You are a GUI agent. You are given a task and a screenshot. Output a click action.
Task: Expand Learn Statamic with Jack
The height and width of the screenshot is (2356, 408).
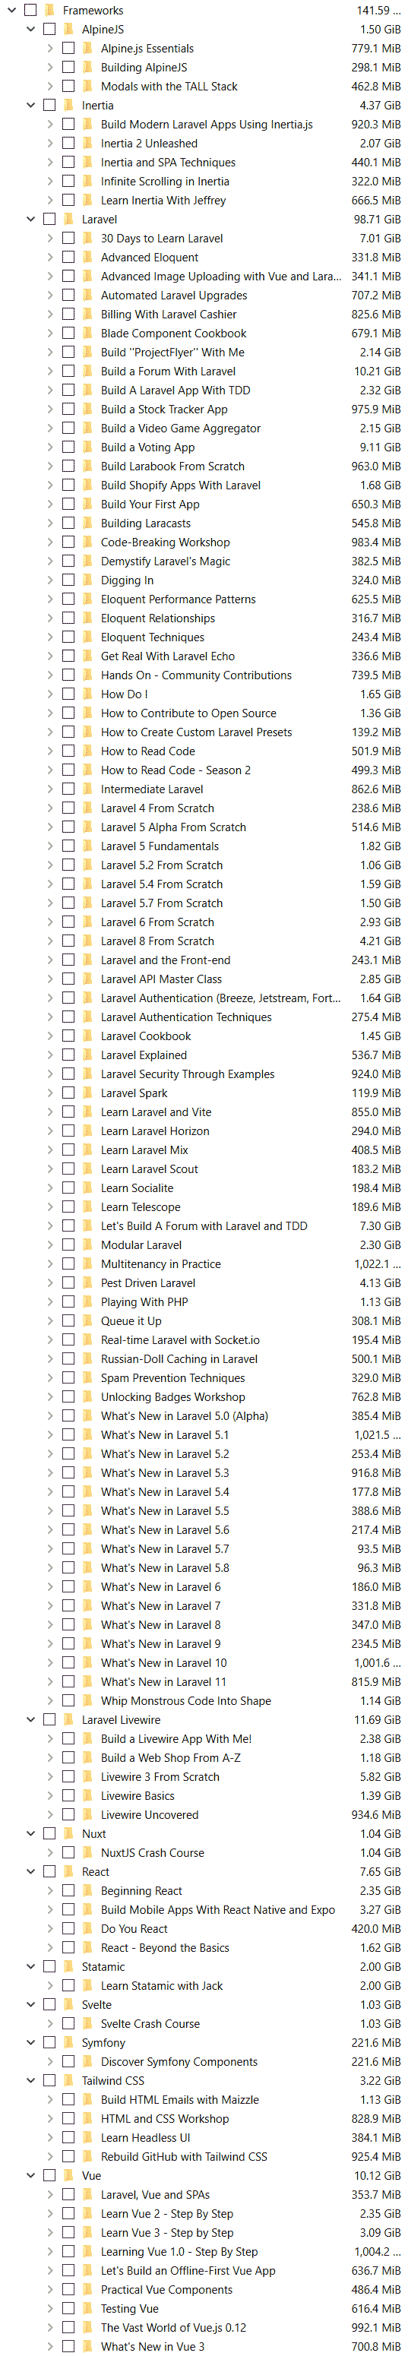click(50, 1985)
